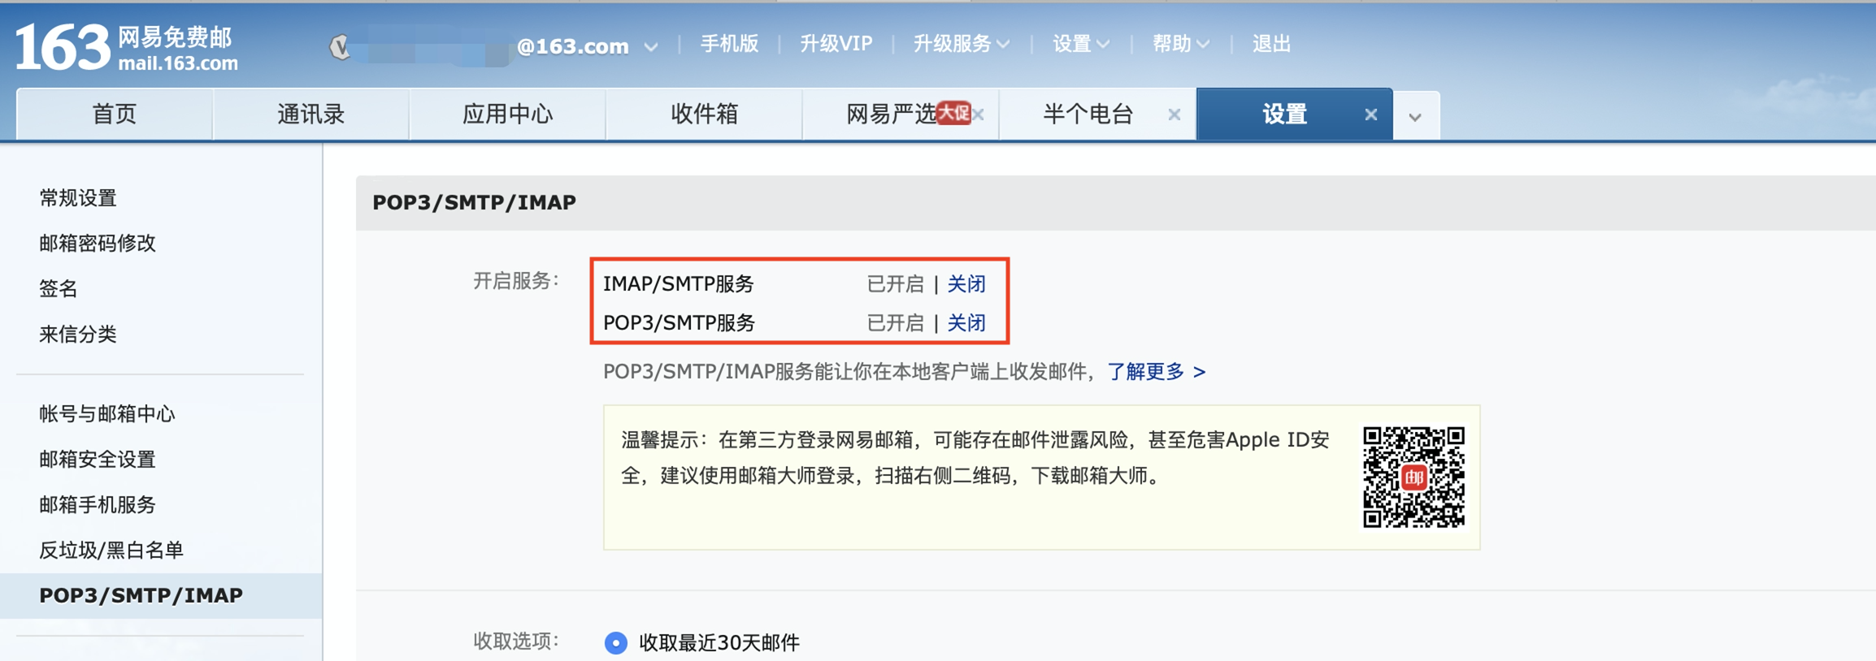Click the 163 mail logo

click(126, 46)
